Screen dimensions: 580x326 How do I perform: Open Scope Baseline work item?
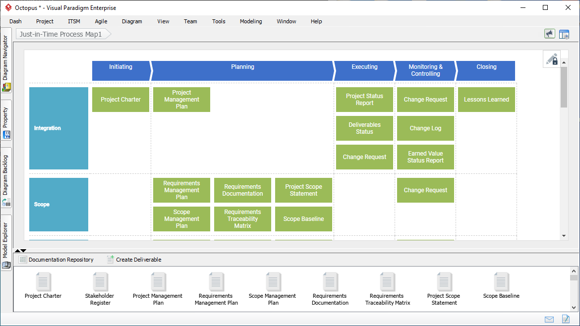[304, 219]
